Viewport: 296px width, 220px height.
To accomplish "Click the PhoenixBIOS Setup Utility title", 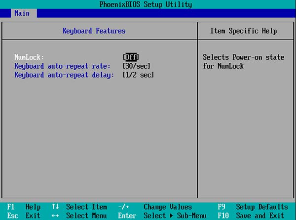I will click(x=146, y=4).
